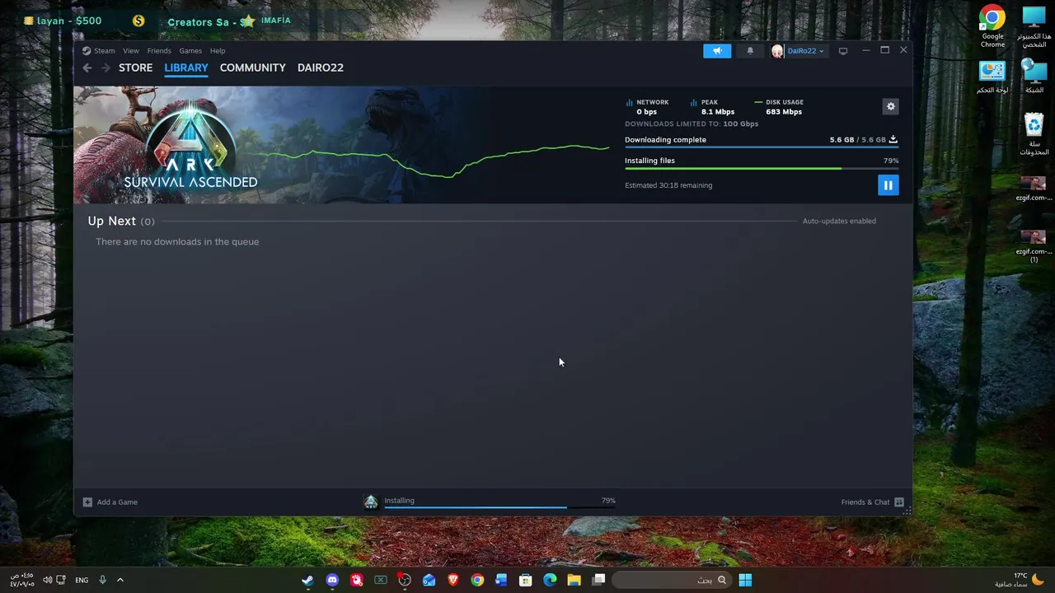Open Steam from the taskbar
Screen dimensions: 1055x593
coord(307,581)
